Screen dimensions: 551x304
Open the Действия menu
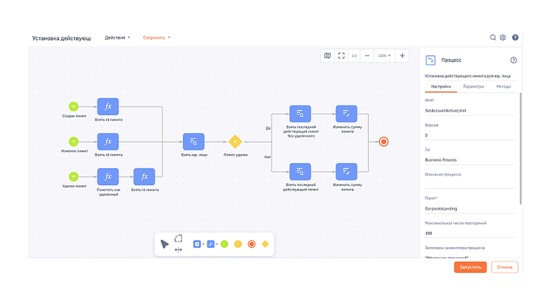pos(117,37)
